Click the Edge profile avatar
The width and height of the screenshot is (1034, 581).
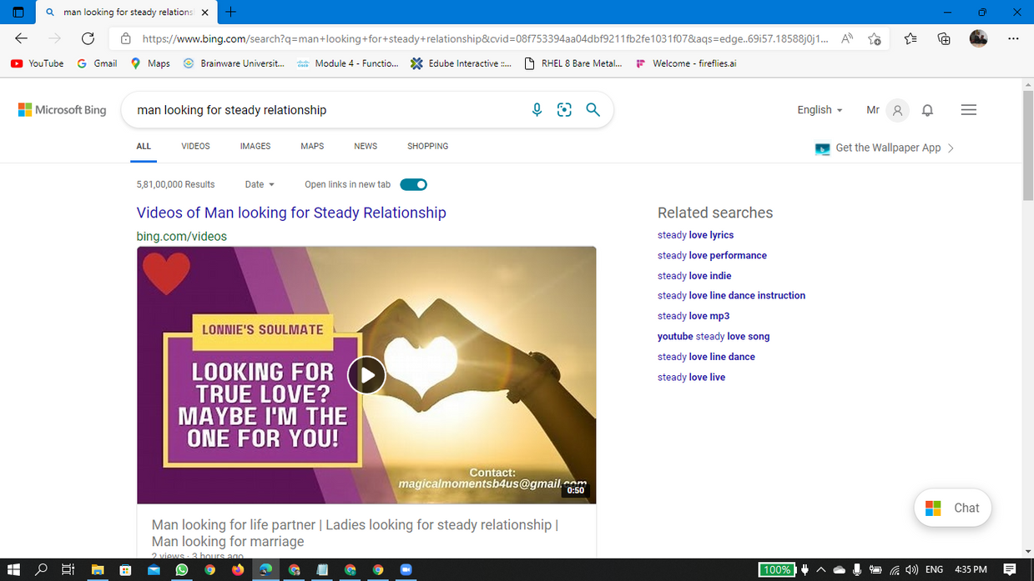coord(978,38)
